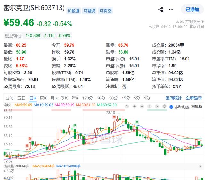
Task: Click the candlestick style icon
Action: tap(165, 107)
